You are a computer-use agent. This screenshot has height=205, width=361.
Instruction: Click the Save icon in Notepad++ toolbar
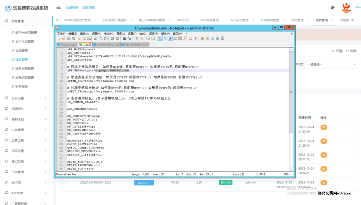pyautogui.click(x=68, y=38)
